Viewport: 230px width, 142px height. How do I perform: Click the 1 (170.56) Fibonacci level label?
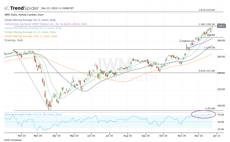(x=210, y=48)
